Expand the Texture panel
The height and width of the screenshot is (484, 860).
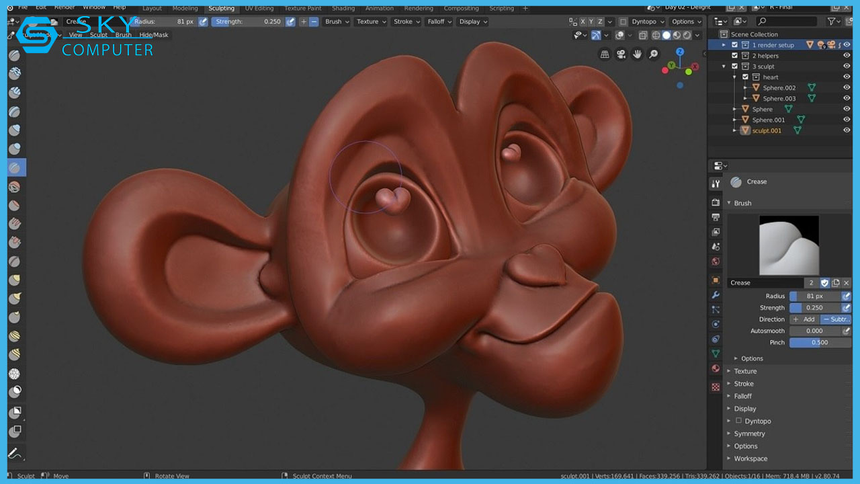tap(744, 371)
